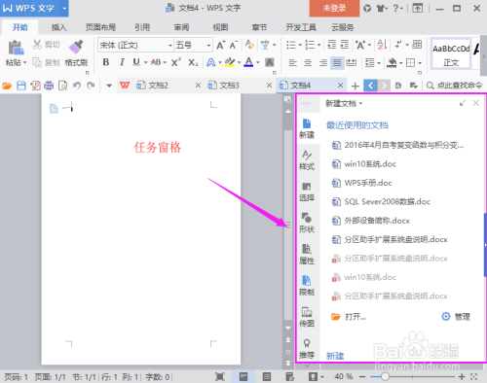This screenshot has height=383, width=487.
Task: Expand the line spacing dropdown arrow
Action: [x=379, y=62]
